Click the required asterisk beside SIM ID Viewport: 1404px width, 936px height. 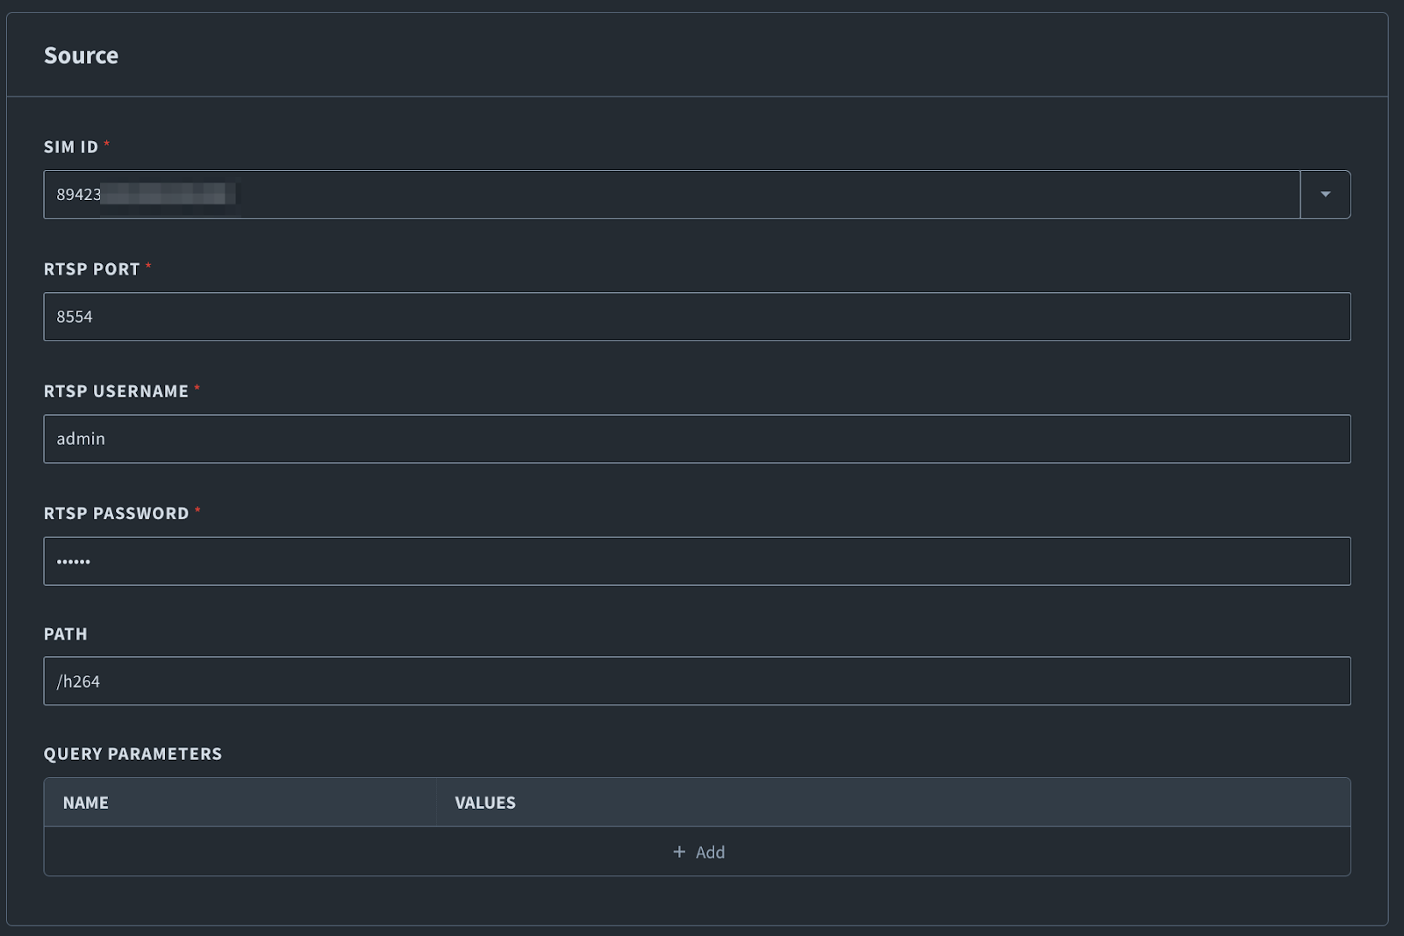pos(107,145)
